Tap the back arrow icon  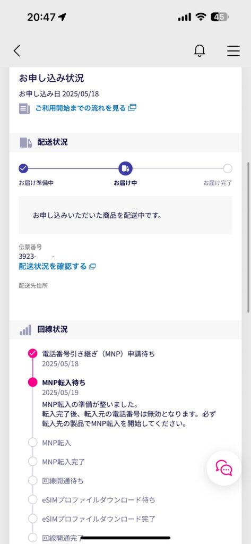coord(17,51)
